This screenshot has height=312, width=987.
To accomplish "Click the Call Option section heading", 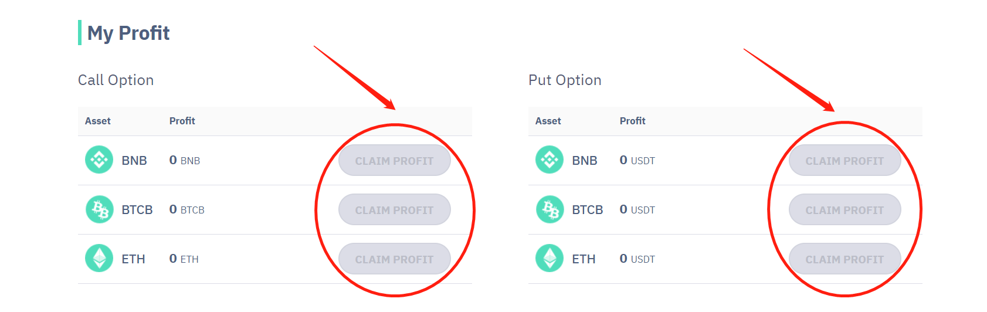I will 116,80.
